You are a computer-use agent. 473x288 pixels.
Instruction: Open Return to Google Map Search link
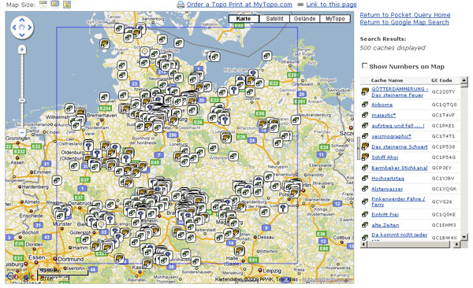coord(404,22)
